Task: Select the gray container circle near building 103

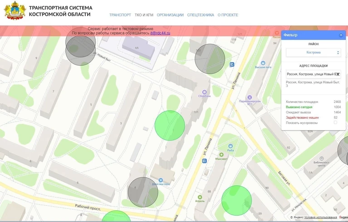Action: click(210, 59)
